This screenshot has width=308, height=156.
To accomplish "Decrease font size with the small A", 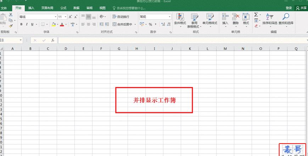I will [75, 17].
